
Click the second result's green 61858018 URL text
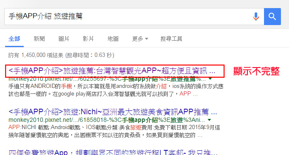point(107,120)
